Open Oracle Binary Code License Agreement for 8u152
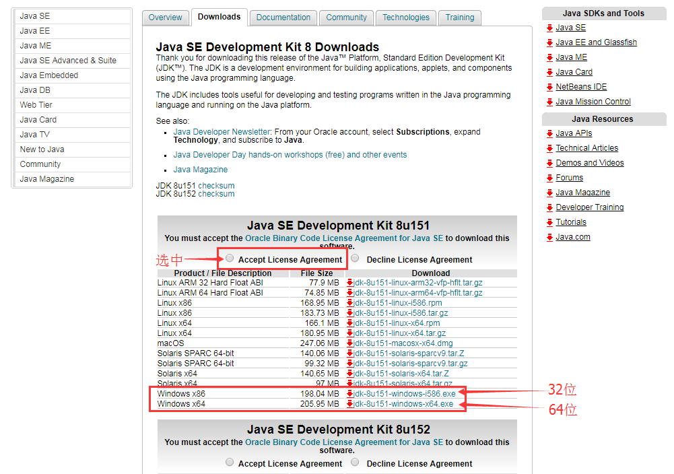Viewport: 674px width, 474px height. pos(344,442)
